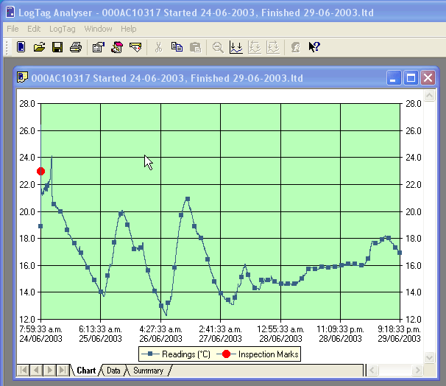Open a file with the folder icon
This screenshot has height=386, width=446.
tap(40, 47)
